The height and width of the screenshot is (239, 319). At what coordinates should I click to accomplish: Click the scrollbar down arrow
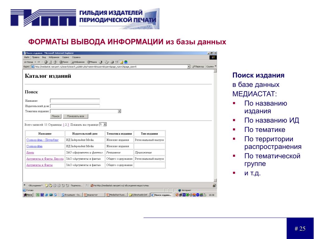215,180
